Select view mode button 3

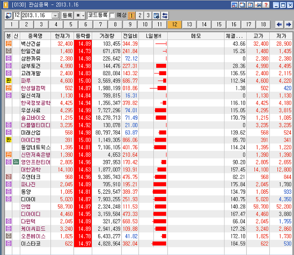[148, 16]
